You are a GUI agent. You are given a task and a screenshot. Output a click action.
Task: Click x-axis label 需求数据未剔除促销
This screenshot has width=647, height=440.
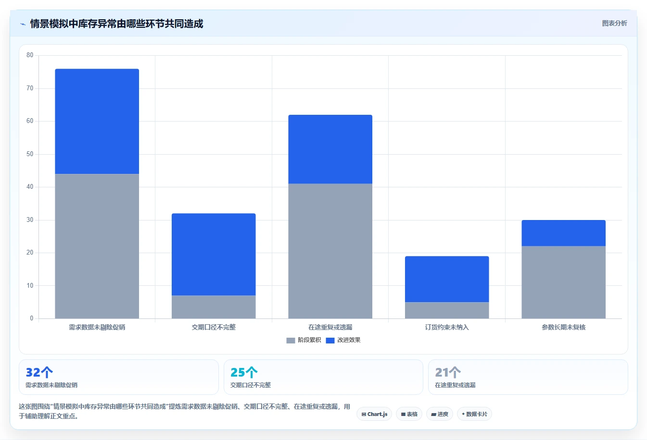click(97, 327)
